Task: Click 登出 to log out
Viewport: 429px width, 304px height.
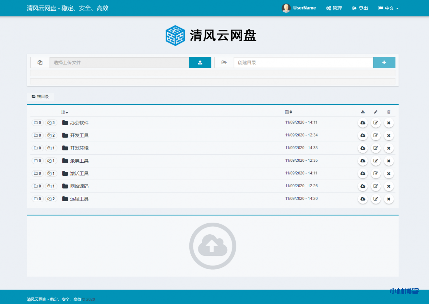Action: (x=360, y=8)
